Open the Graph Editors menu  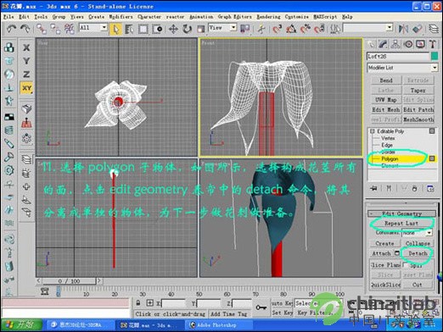click(234, 17)
